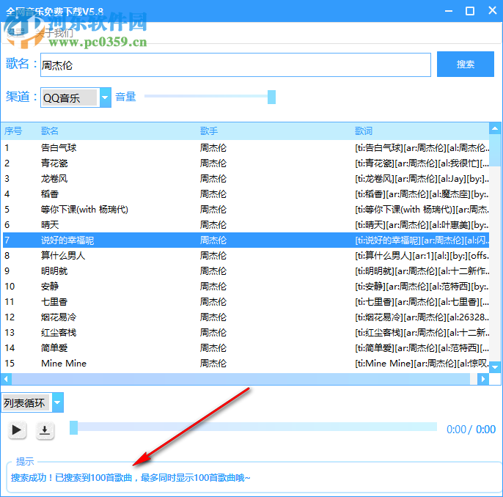Select the song 烟花易冷
Image resolution: width=503 pixels, height=497 pixels.
click(246, 317)
